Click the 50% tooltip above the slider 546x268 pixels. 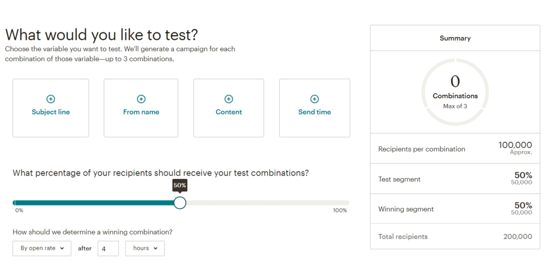pos(180,186)
